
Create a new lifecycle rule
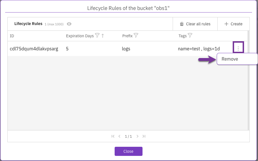233,24
